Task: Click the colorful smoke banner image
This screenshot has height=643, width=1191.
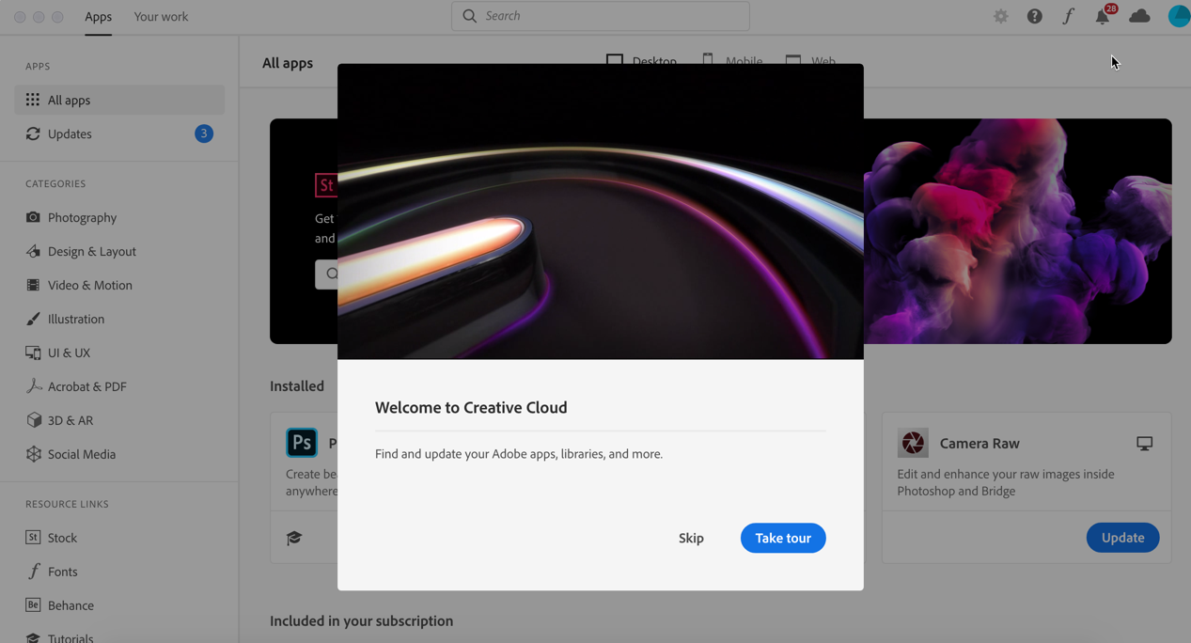Action: 1017,231
